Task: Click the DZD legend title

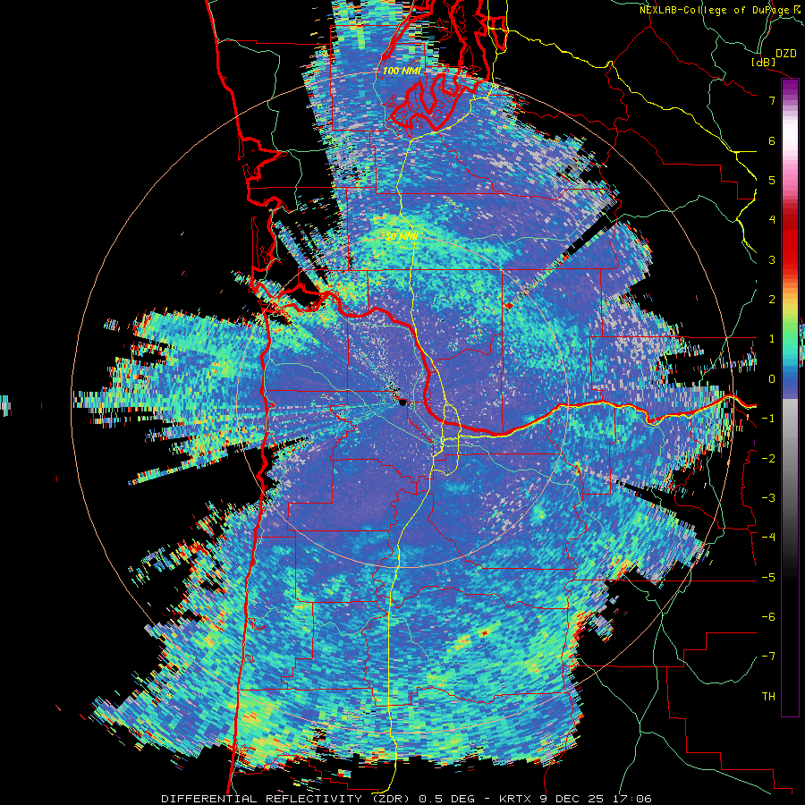Action: coord(785,54)
